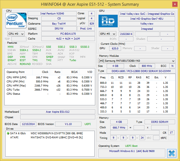The height and width of the screenshot is (161, 180).
Task: Expand the Samsung memory module dropdown
Action: click(137, 61)
